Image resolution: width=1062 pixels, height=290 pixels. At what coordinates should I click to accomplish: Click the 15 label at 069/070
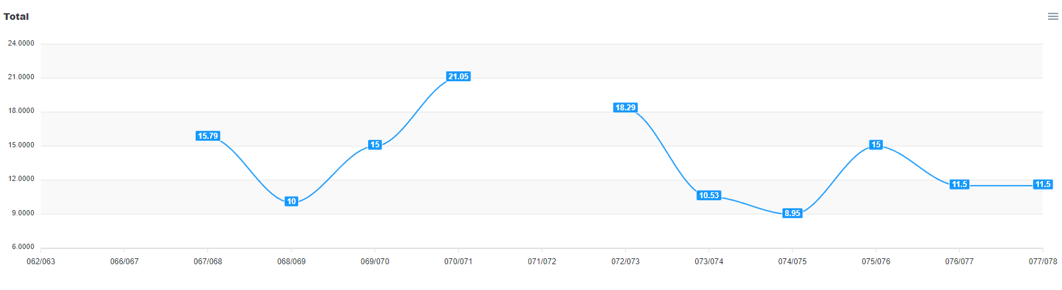[375, 145]
